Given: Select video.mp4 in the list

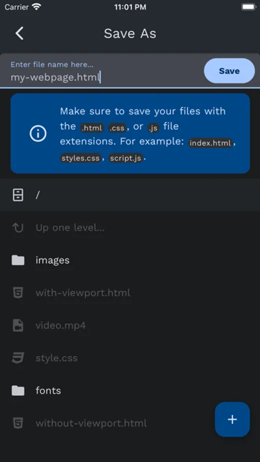Looking at the screenshot, I should 61,325.
